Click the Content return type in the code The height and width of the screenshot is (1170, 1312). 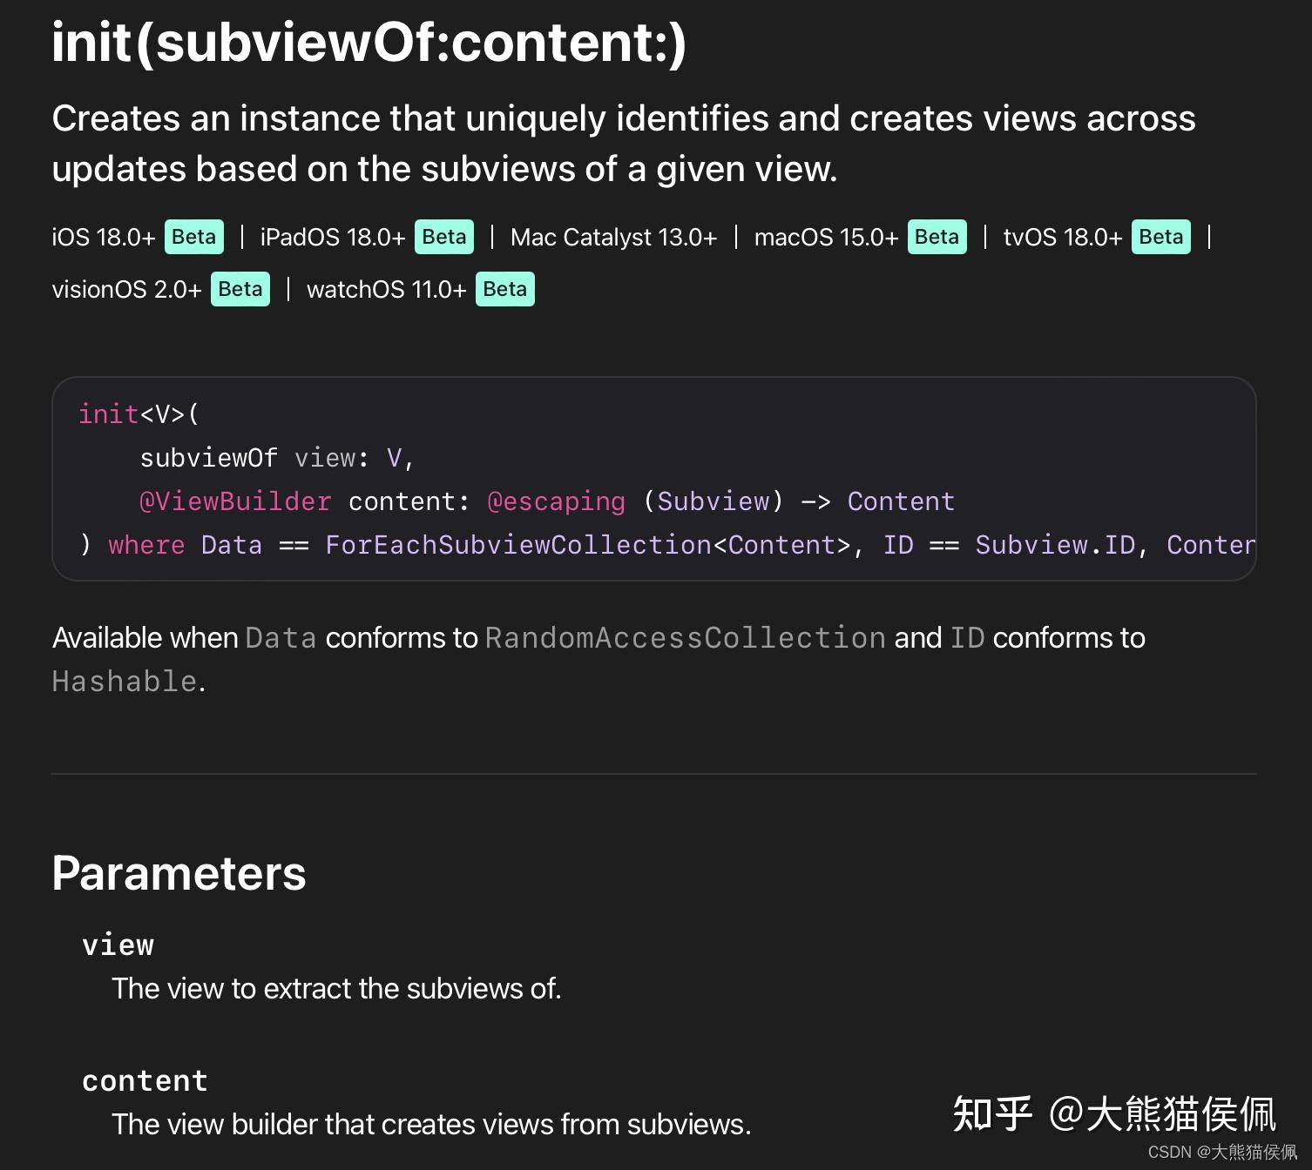(901, 501)
